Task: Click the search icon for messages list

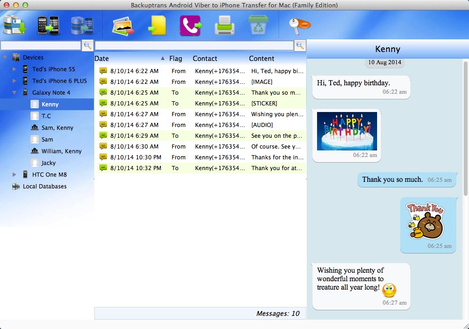Action: pos(300,45)
